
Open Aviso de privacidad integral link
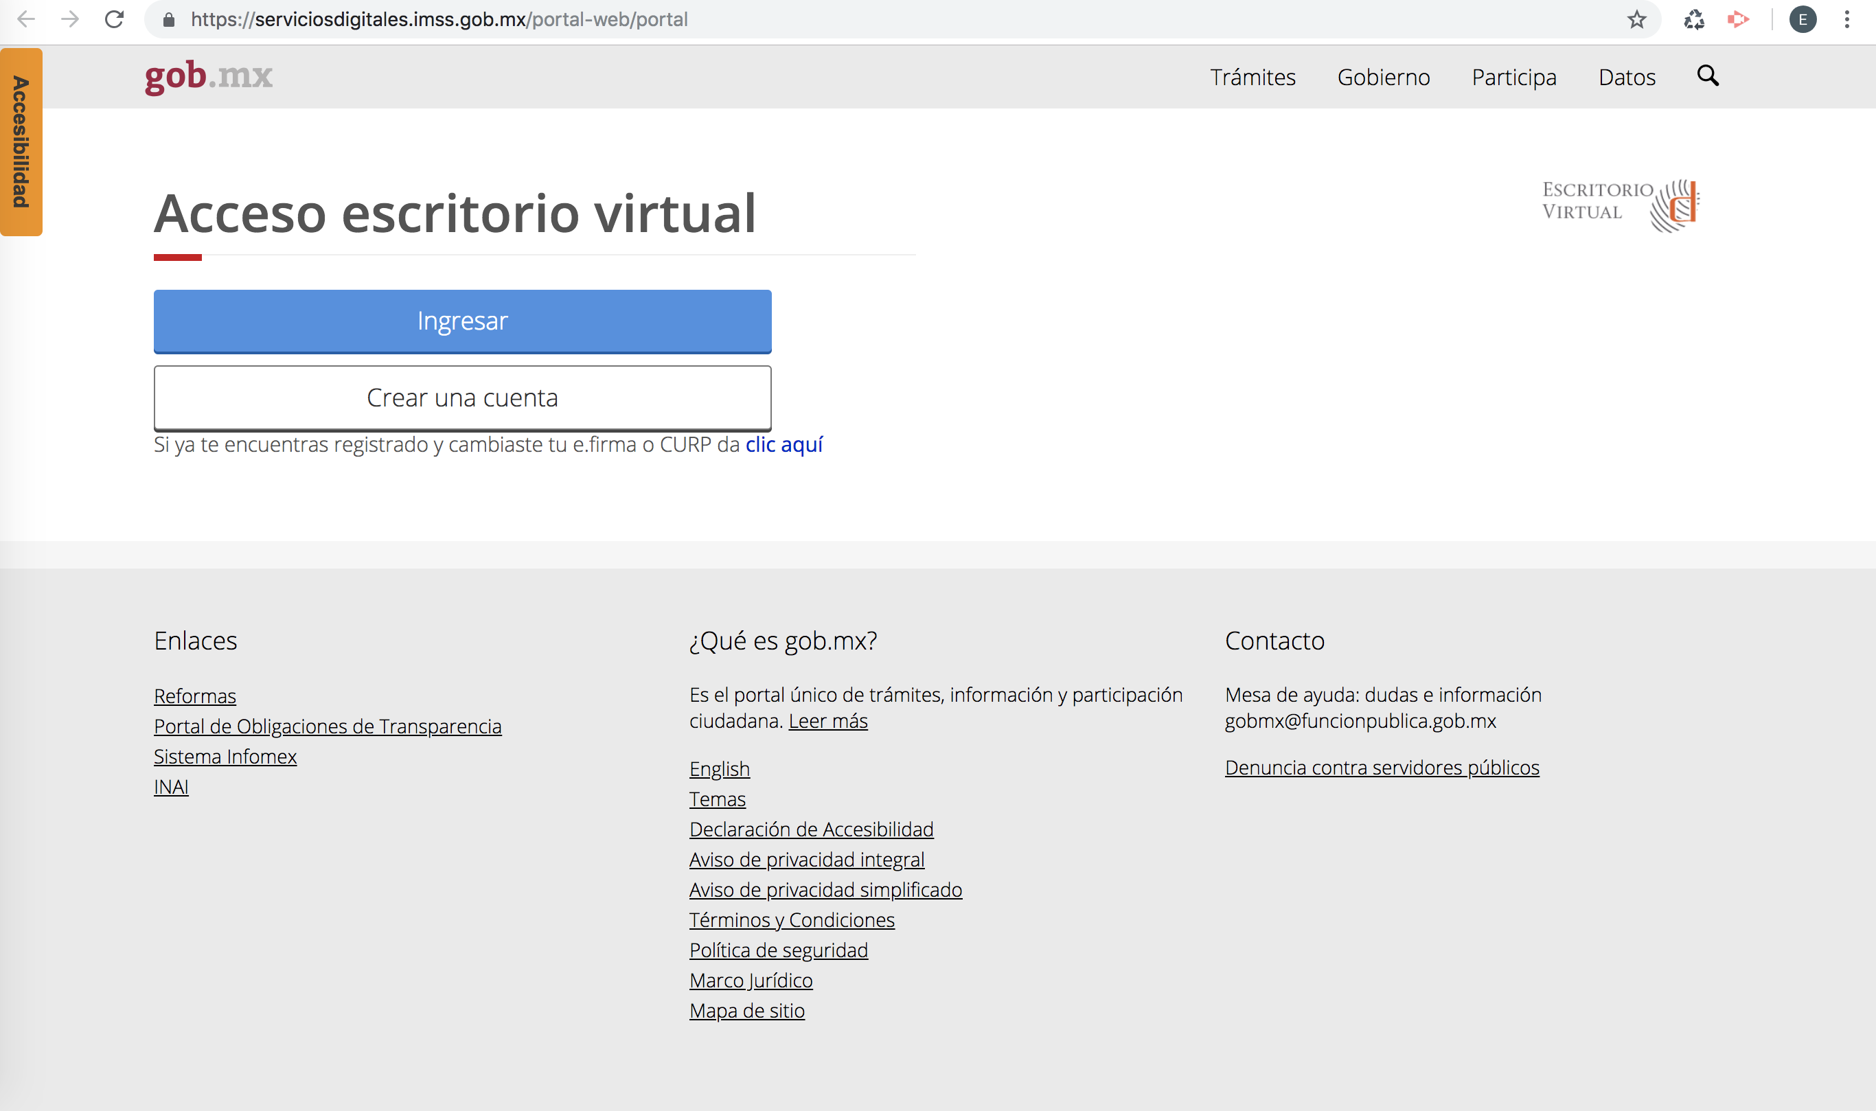(807, 860)
